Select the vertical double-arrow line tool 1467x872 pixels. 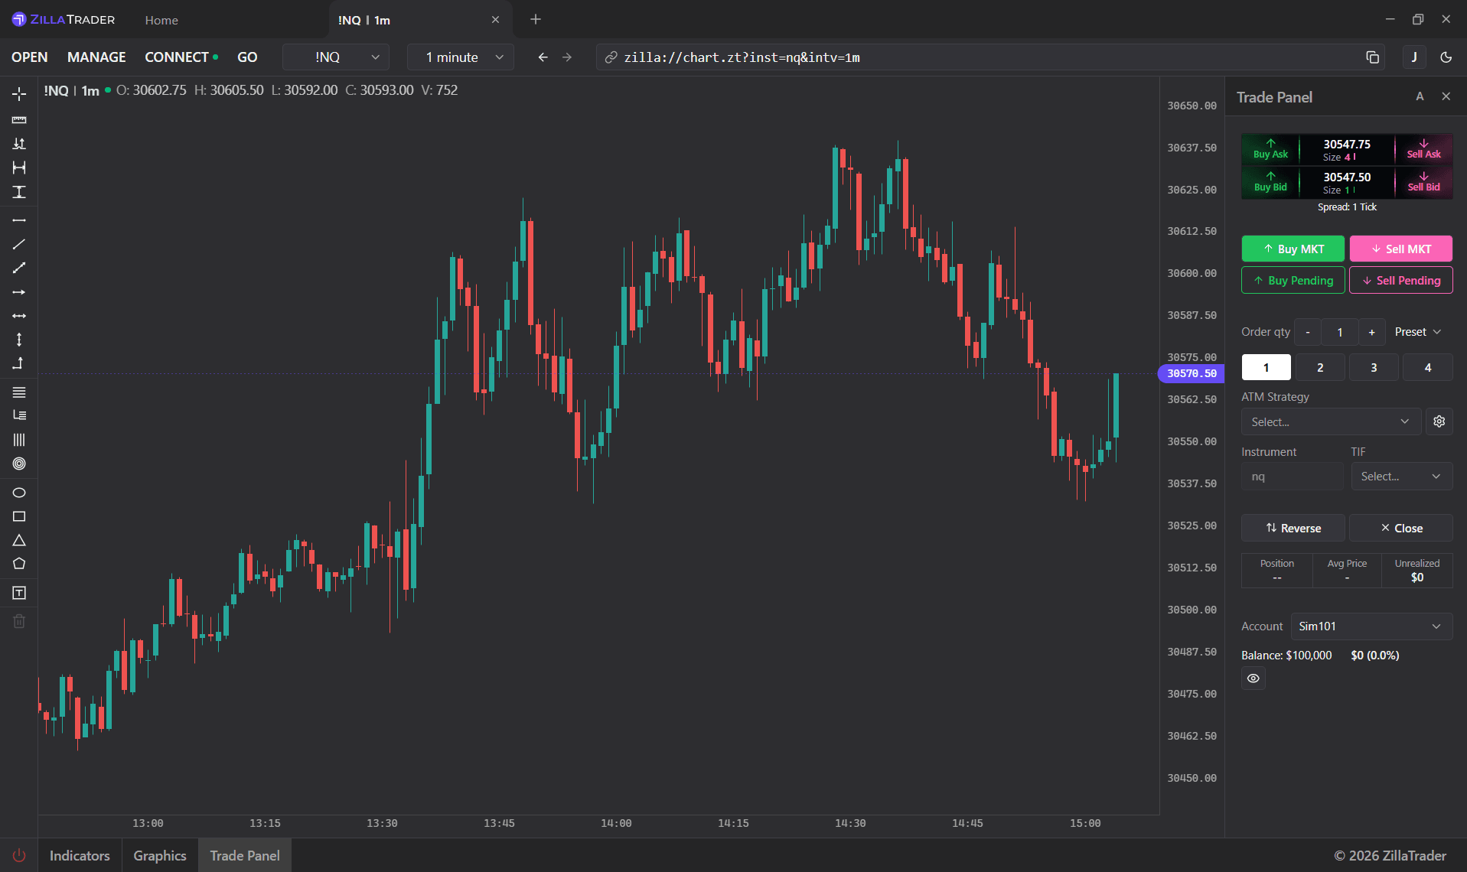19,340
